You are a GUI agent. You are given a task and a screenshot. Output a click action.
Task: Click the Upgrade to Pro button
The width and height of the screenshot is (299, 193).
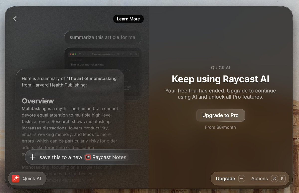pyautogui.click(x=220, y=115)
